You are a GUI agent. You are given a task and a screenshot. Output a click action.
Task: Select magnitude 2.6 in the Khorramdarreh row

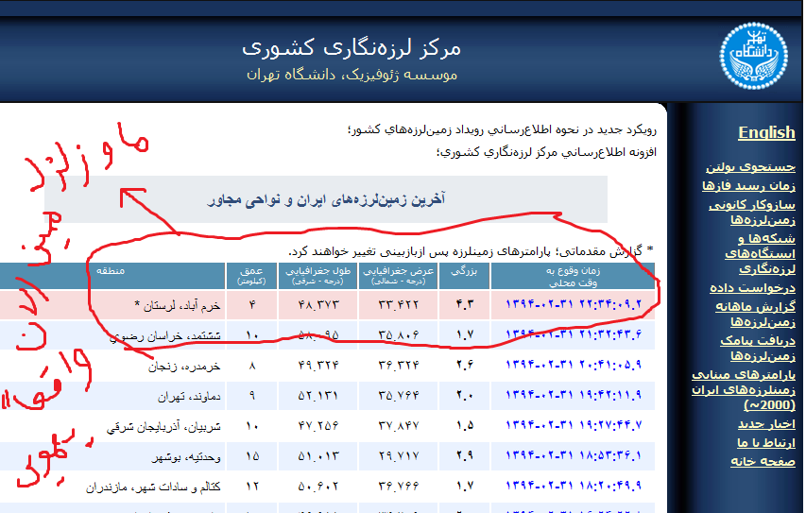point(464,366)
